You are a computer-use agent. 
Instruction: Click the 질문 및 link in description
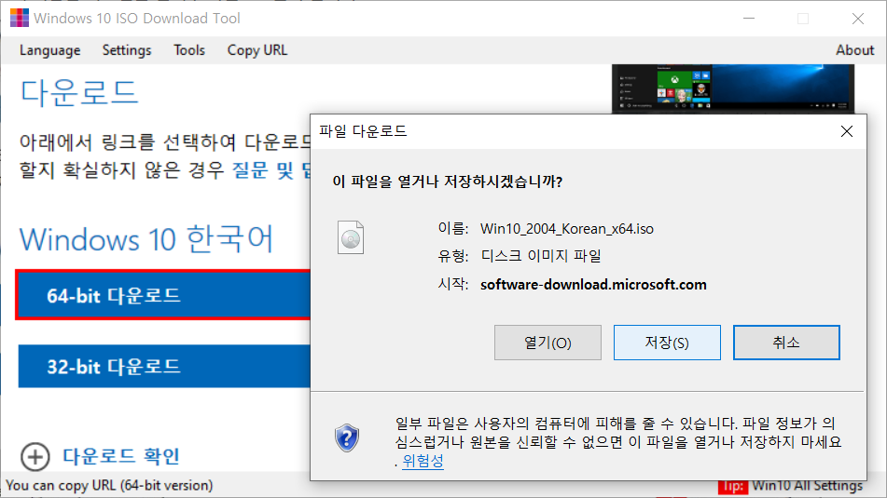click(271, 170)
